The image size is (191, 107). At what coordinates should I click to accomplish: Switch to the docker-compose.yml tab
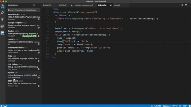coord(84,5)
